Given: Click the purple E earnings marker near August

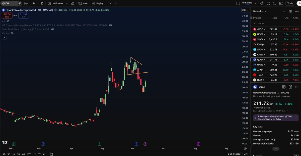Looking at the screenshot, I should click(x=198, y=144).
